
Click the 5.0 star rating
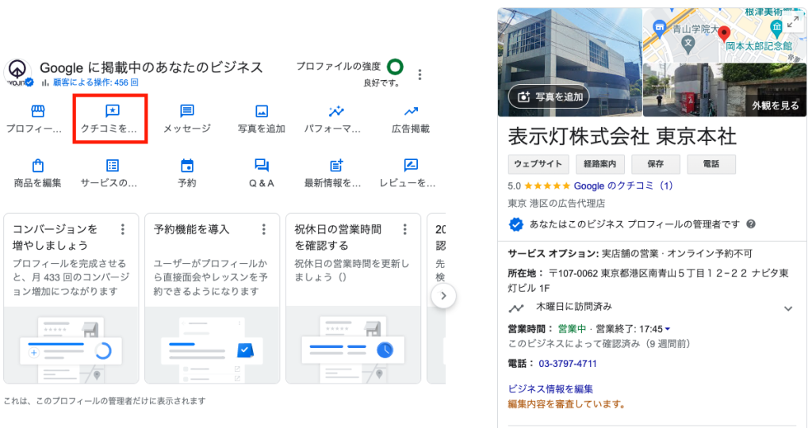(x=538, y=185)
